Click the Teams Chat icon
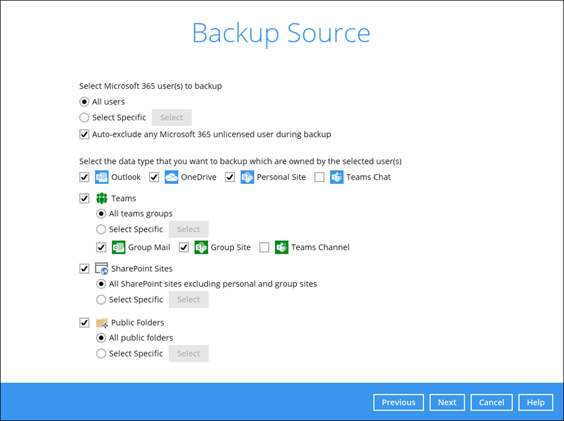The height and width of the screenshot is (421, 564). [337, 177]
